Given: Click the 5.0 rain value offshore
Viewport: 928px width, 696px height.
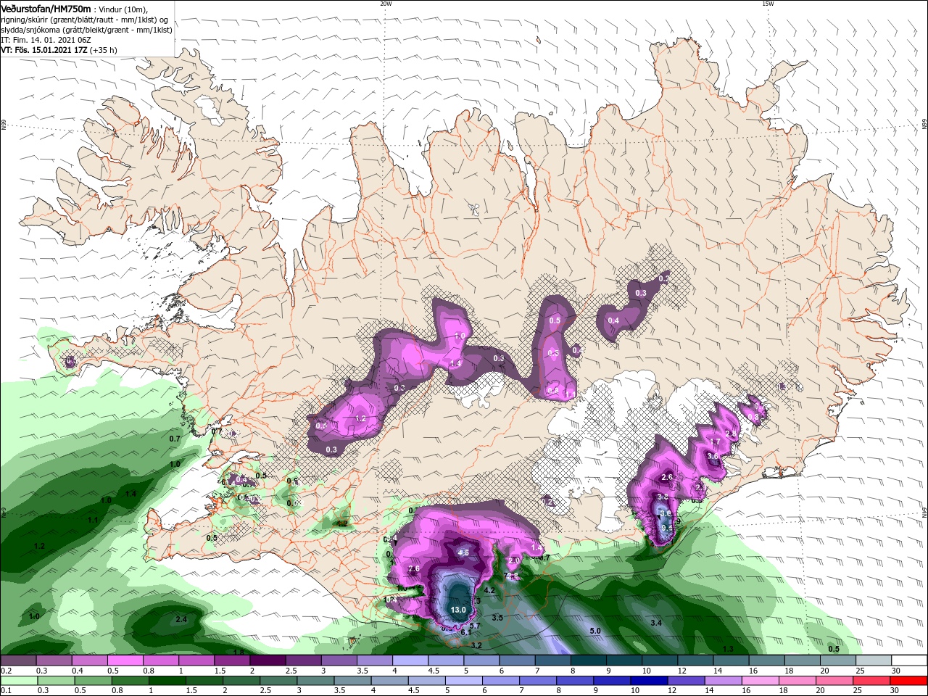Looking at the screenshot, I should coord(595,631).
